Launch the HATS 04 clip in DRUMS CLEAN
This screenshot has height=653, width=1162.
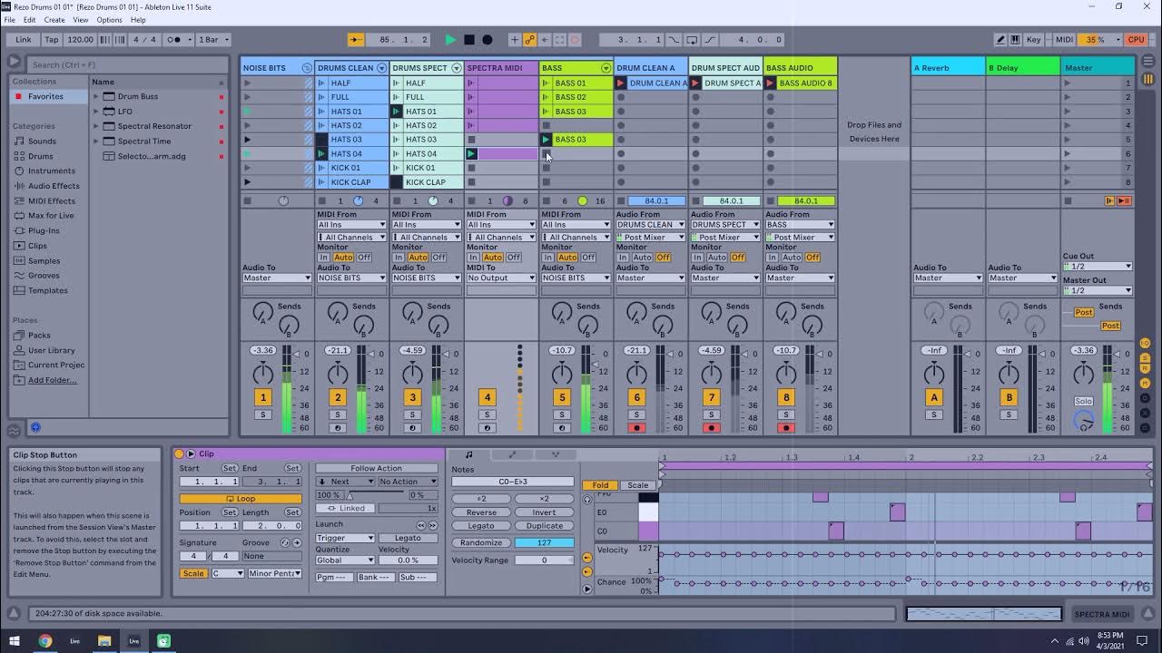point(321,154)
